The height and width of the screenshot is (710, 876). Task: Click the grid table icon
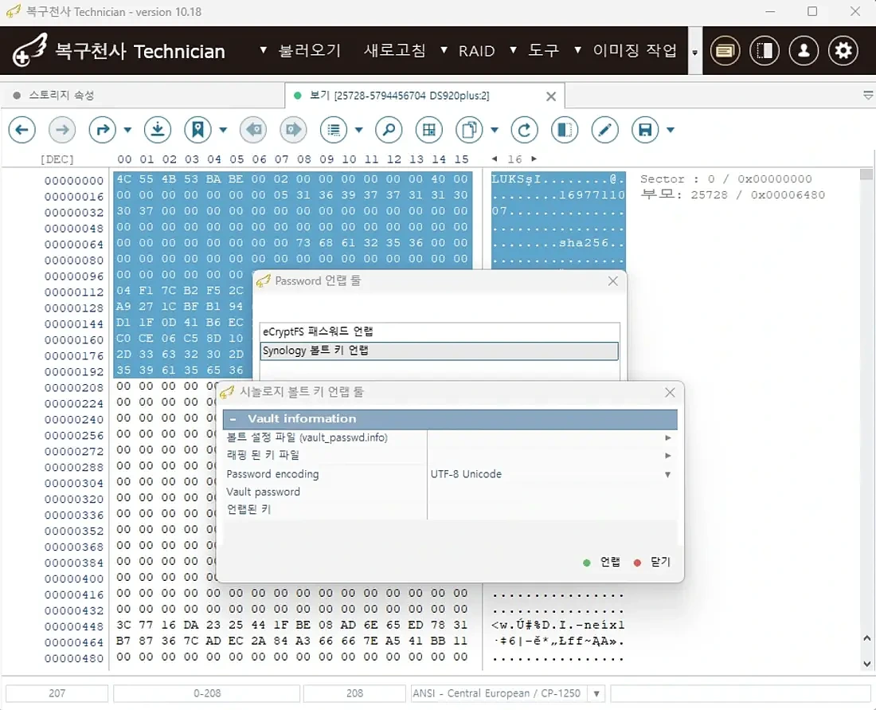(x=429, y=130)
